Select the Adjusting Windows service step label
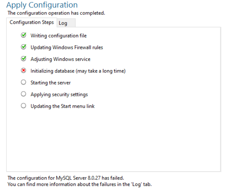Screen dimensions: 227x196 61,59
